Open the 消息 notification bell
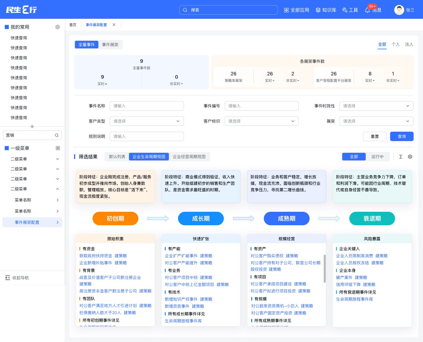The height and width of the screenshot is (342, 423). pyautogui.click(x=367, y=10)
